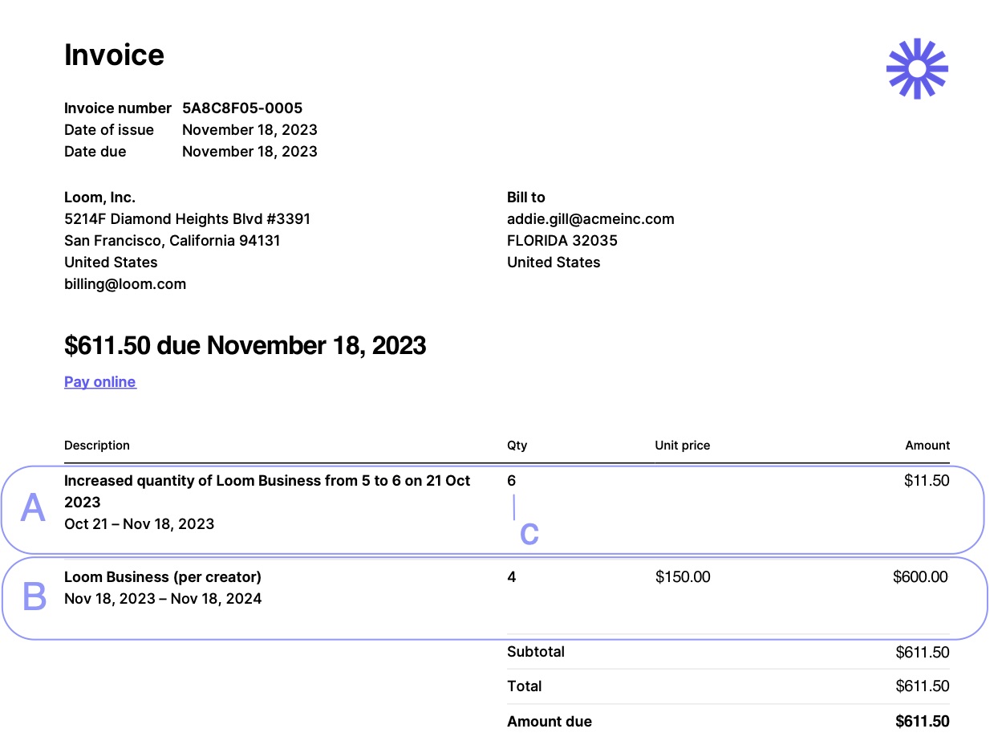
Task: Click the Loom starburst logo
Action: [x=917, y=69]
